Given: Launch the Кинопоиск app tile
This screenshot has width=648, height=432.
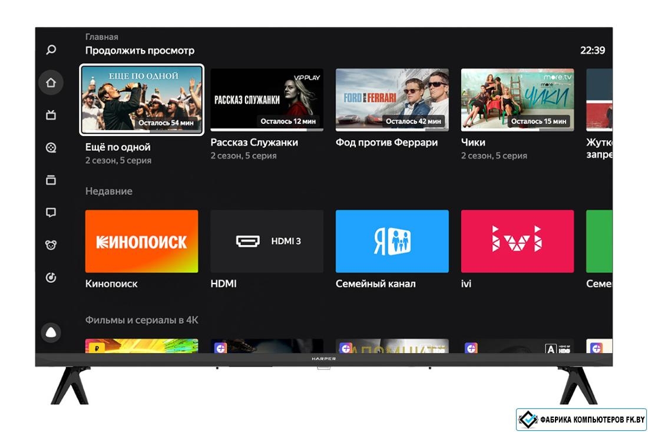Looking at the screenshot, I should [142, 241].
